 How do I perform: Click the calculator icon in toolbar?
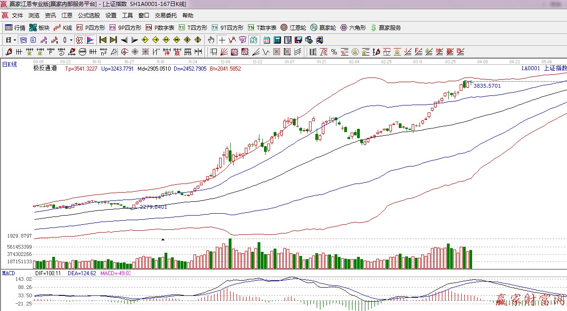pyautogui.click(x=278, y=40)
